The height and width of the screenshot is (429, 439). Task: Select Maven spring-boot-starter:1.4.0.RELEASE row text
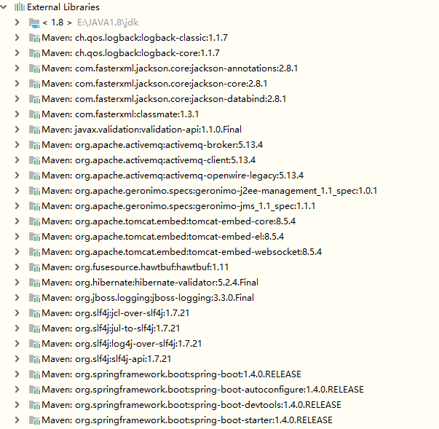pyautogui.click(x=187, y=420)
